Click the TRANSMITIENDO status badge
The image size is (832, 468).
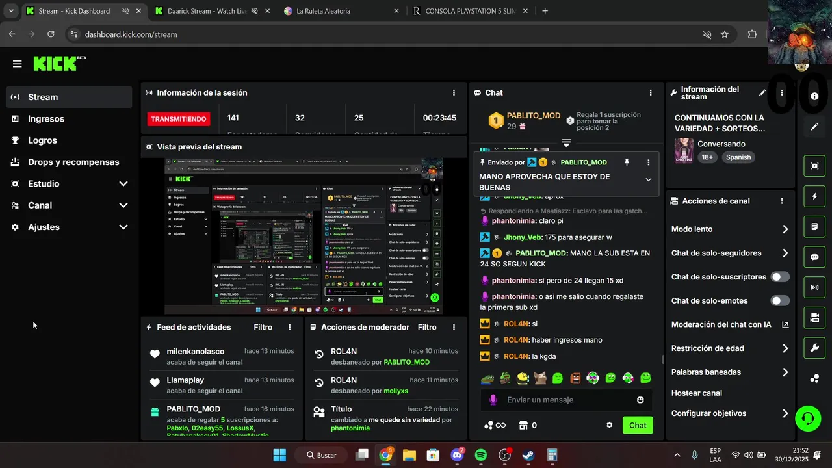[179, 119]
